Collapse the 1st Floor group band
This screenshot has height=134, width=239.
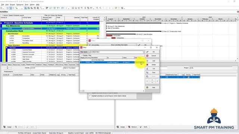pyautogui.click(x=7, y=48)
